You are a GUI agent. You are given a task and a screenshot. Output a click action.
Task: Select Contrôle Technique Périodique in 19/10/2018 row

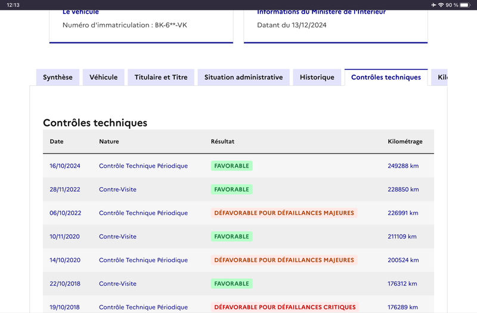(143, 307)
